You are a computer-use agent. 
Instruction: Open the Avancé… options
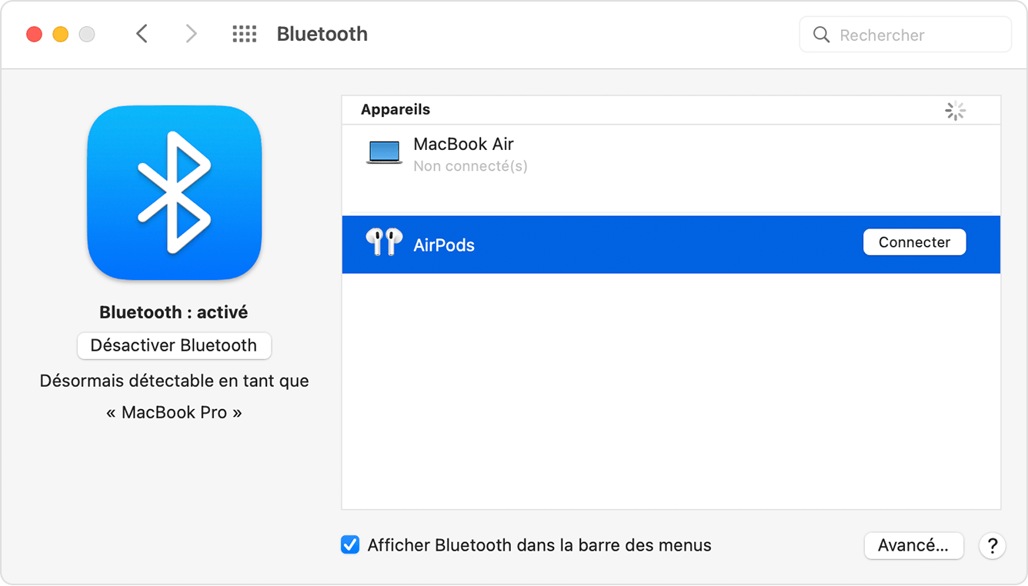pos(913,545)
